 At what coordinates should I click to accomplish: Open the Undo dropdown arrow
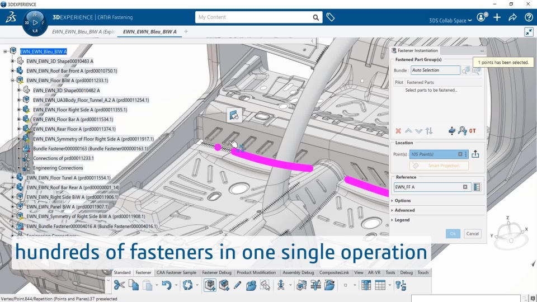(176, 285)
